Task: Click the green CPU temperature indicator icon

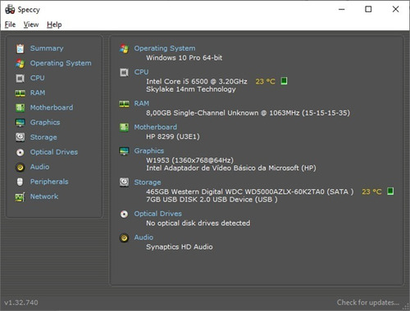Action: point(284,81)
